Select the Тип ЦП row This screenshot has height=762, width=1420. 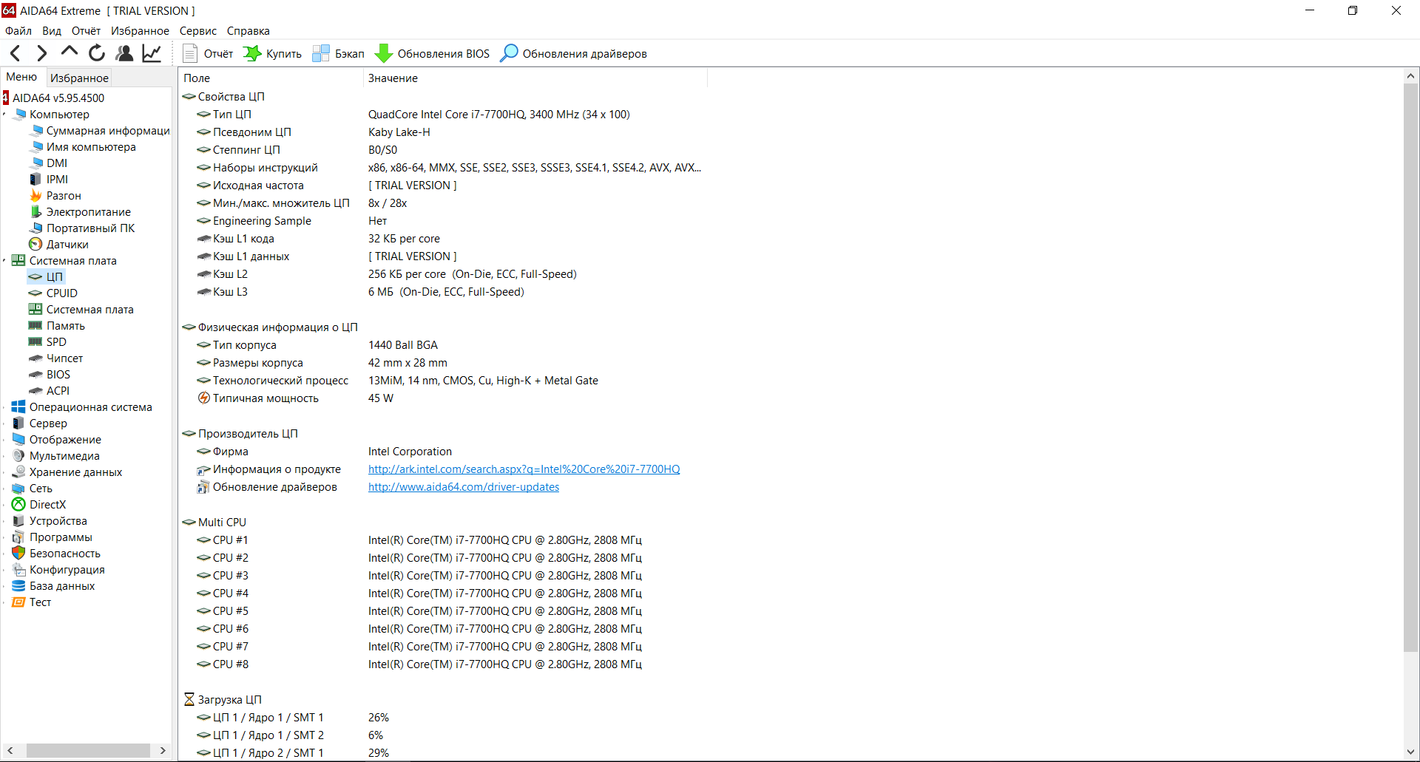tap(444, 115)
